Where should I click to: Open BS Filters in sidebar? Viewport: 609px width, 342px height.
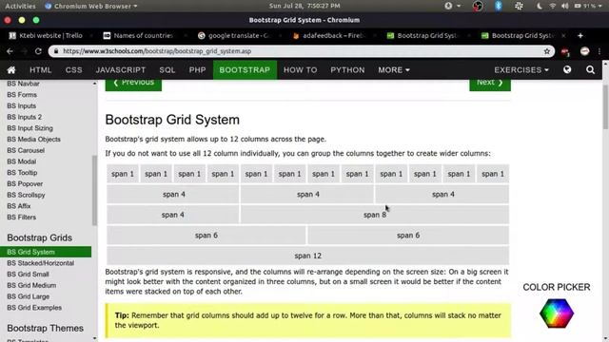pyautogui.click(x=21, y=218)
